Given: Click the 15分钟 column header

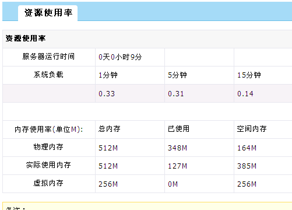Looking at the screenshot, I should point(249,75).
